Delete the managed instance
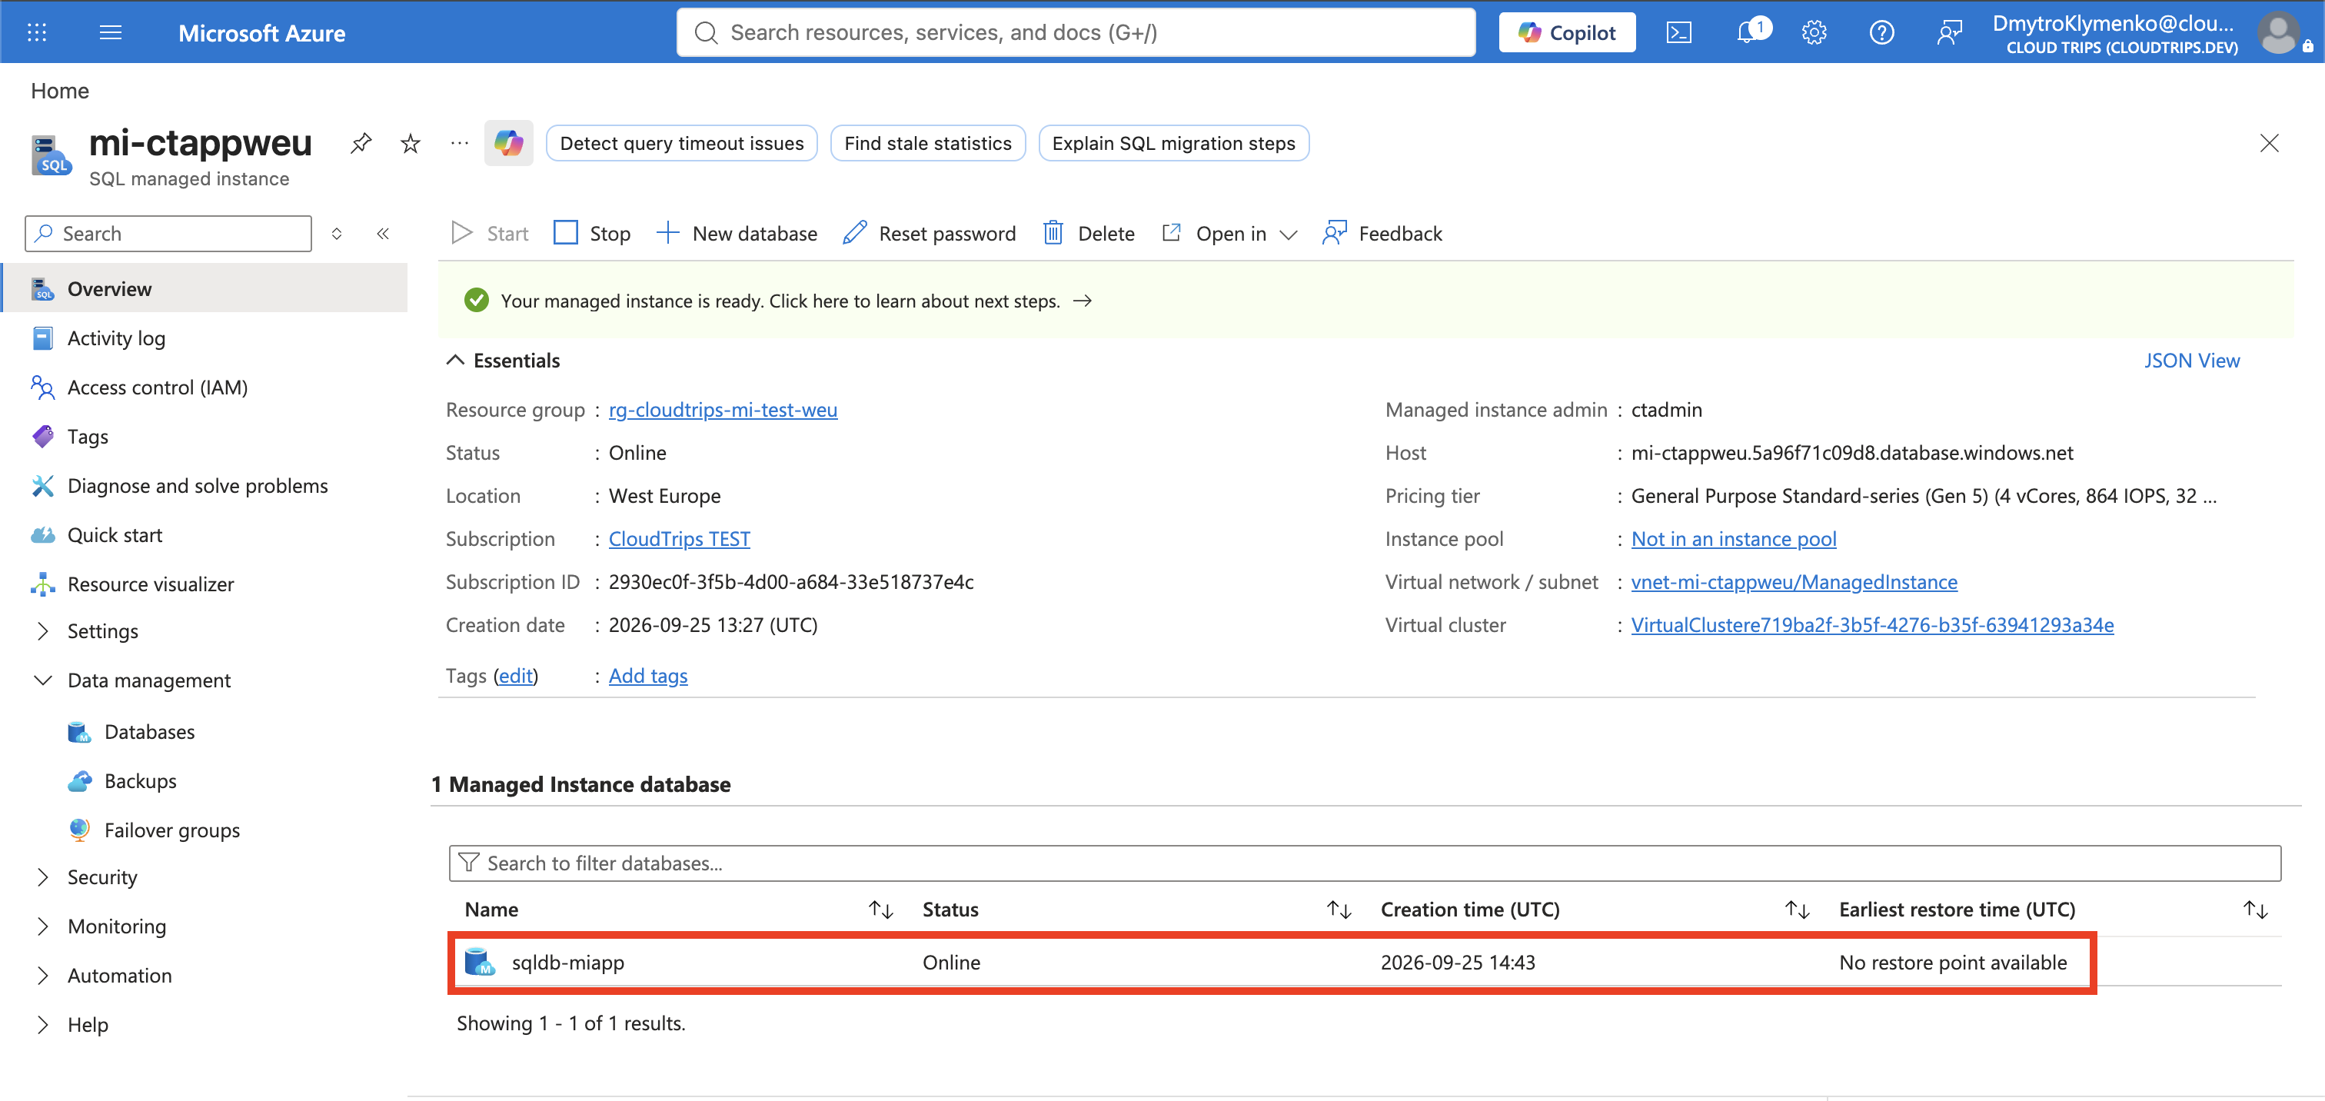2325x1101 pixels. (1089, 234)
